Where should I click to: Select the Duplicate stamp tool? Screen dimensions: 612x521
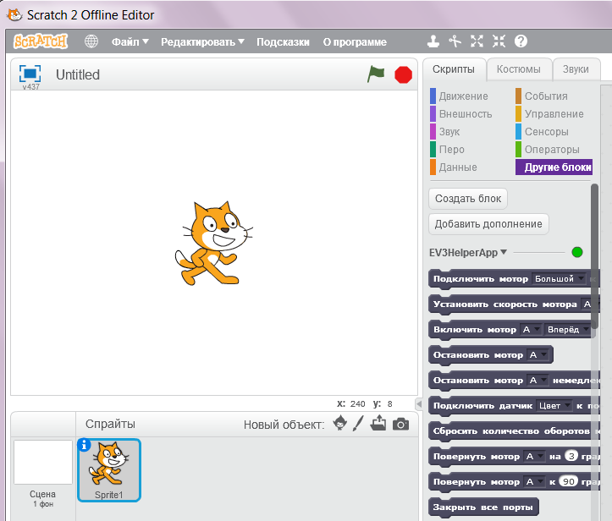tap(433, 41)
